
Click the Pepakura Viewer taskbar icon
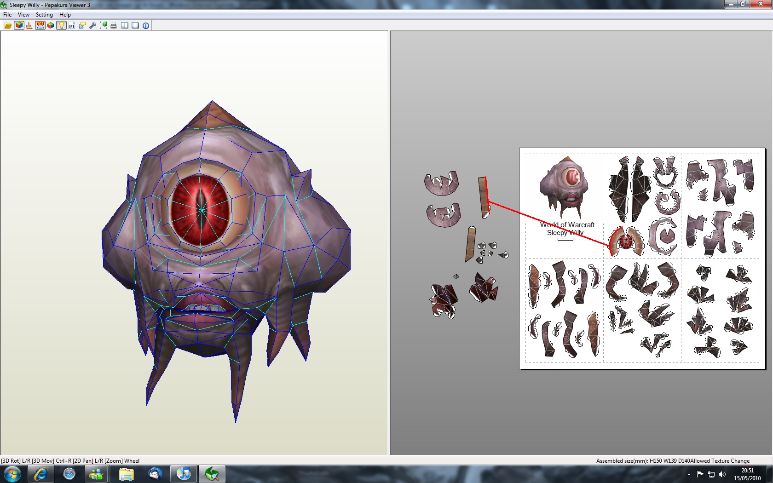click(x=212, y=474)
